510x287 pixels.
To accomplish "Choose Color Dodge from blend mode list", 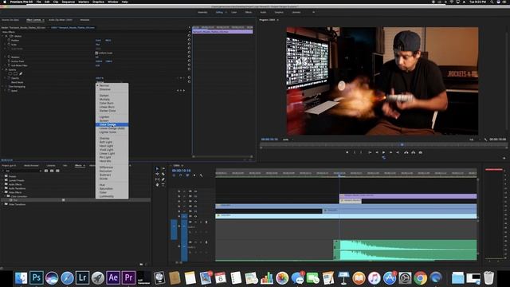I will point(112,124).
